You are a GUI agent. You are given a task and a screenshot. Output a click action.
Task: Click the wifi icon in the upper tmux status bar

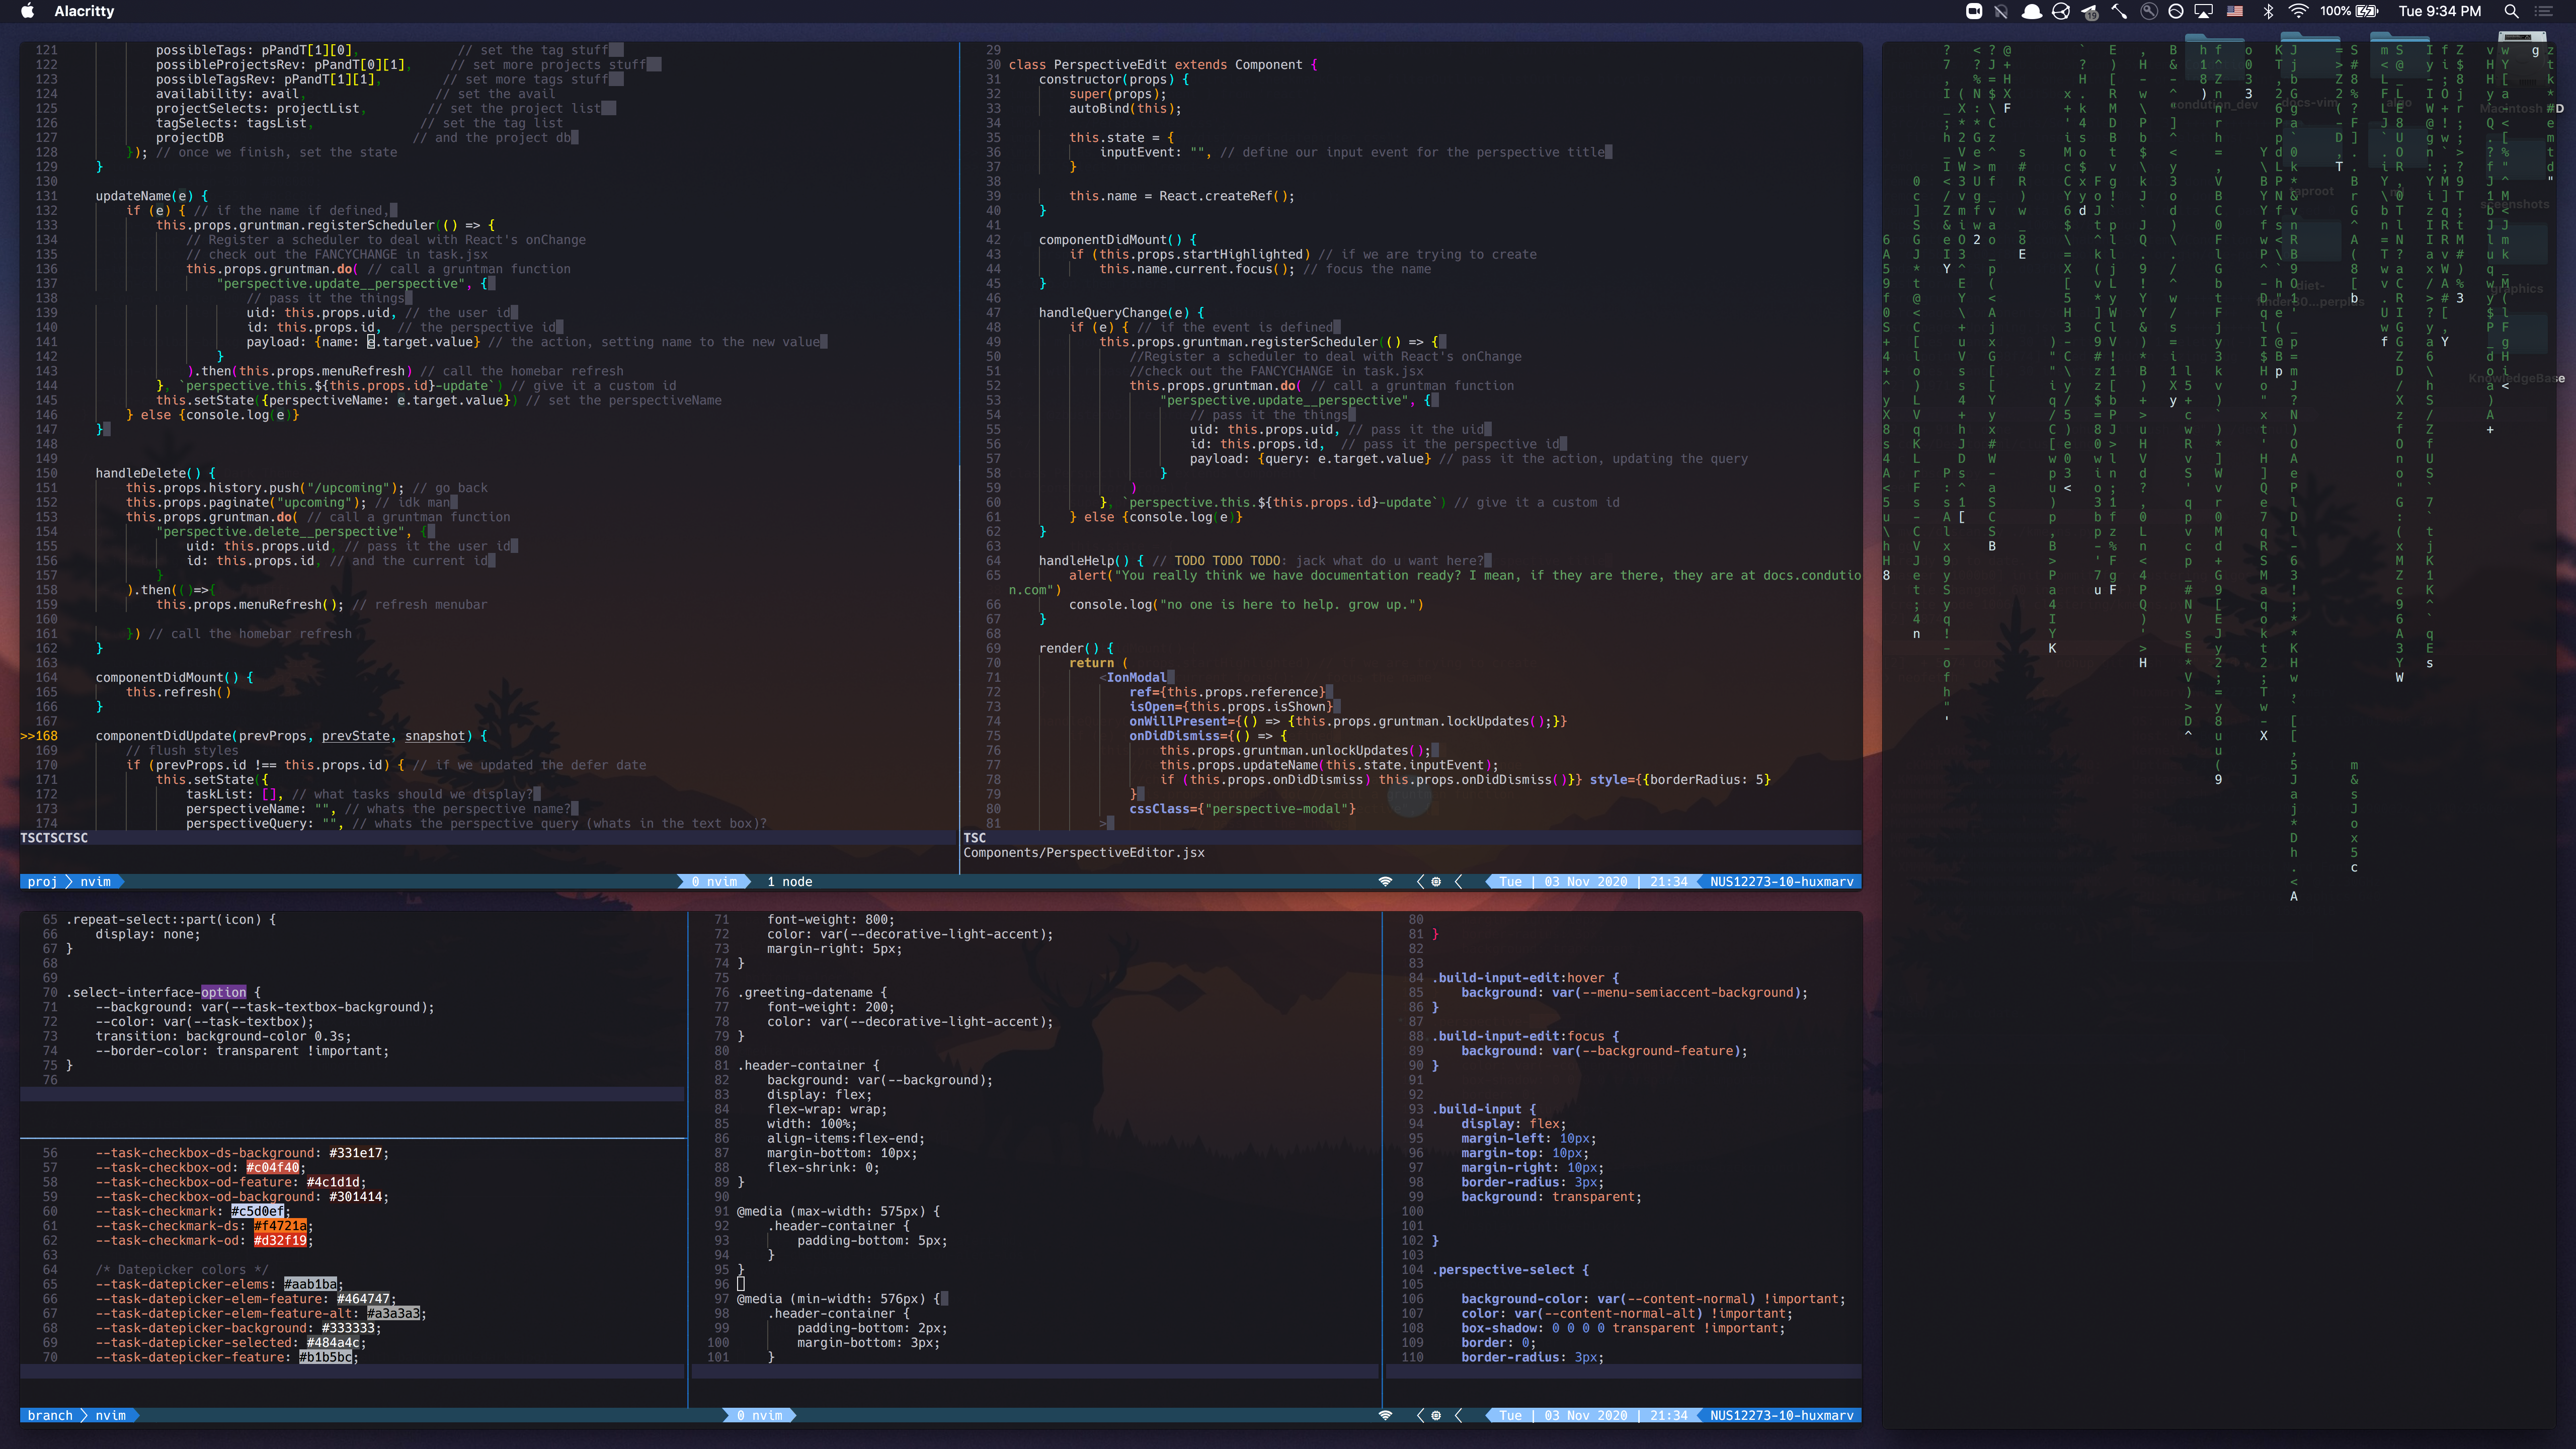(1385, 881)
